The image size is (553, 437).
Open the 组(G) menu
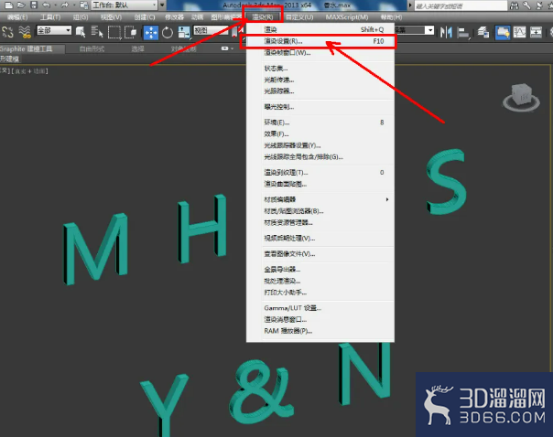coord(81,16)
